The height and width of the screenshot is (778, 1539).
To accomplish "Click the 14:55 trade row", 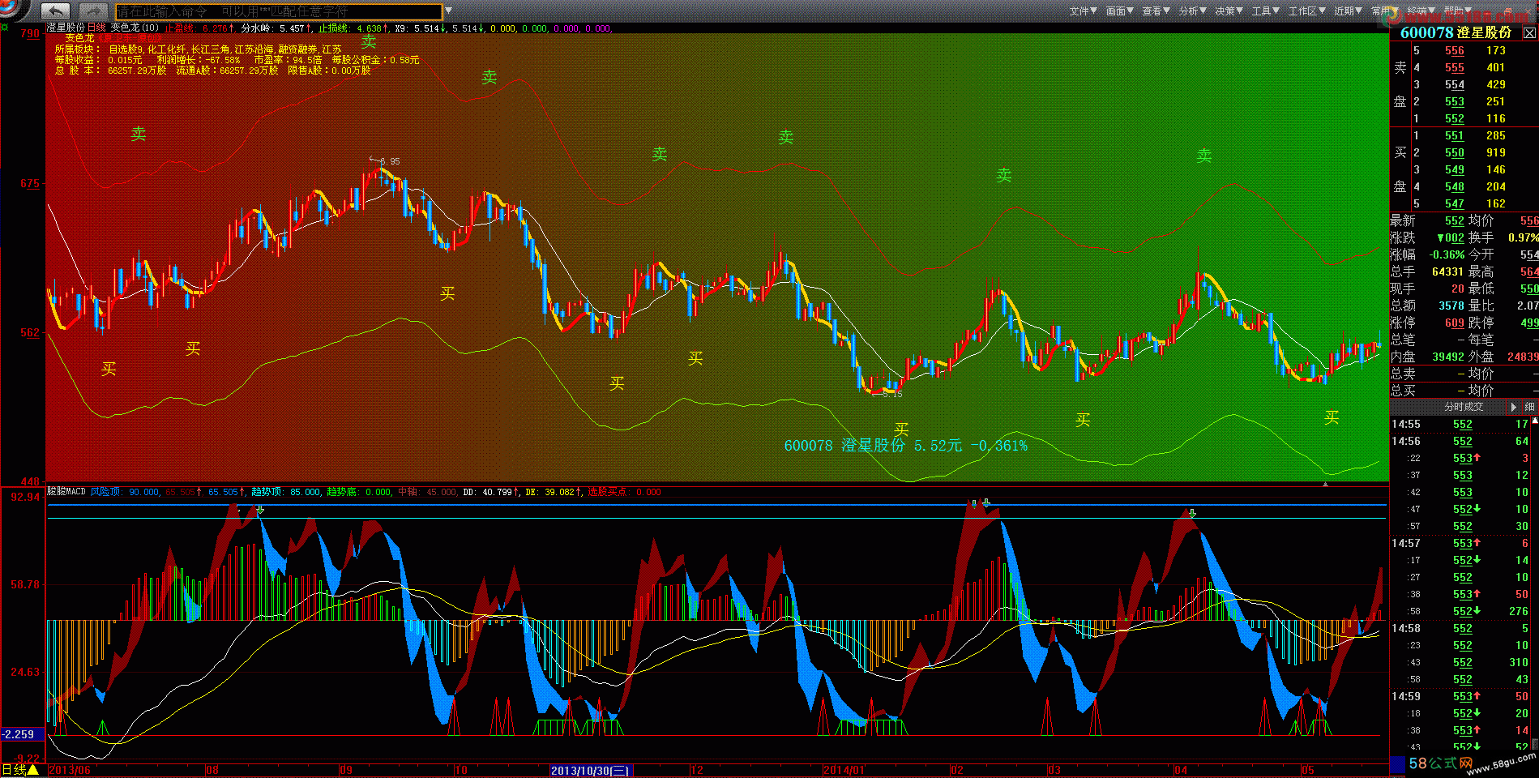I will pyautogui.click(x=1460, y=424).
